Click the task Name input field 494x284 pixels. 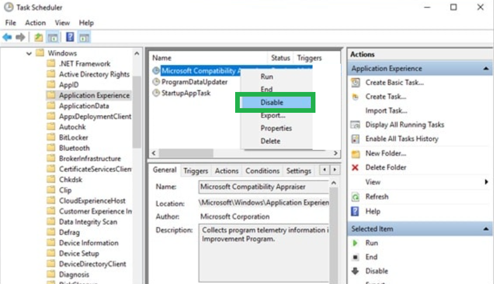264,187
